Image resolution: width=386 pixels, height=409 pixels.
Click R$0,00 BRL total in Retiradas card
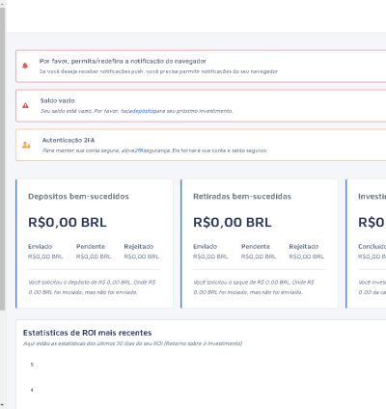233,222
